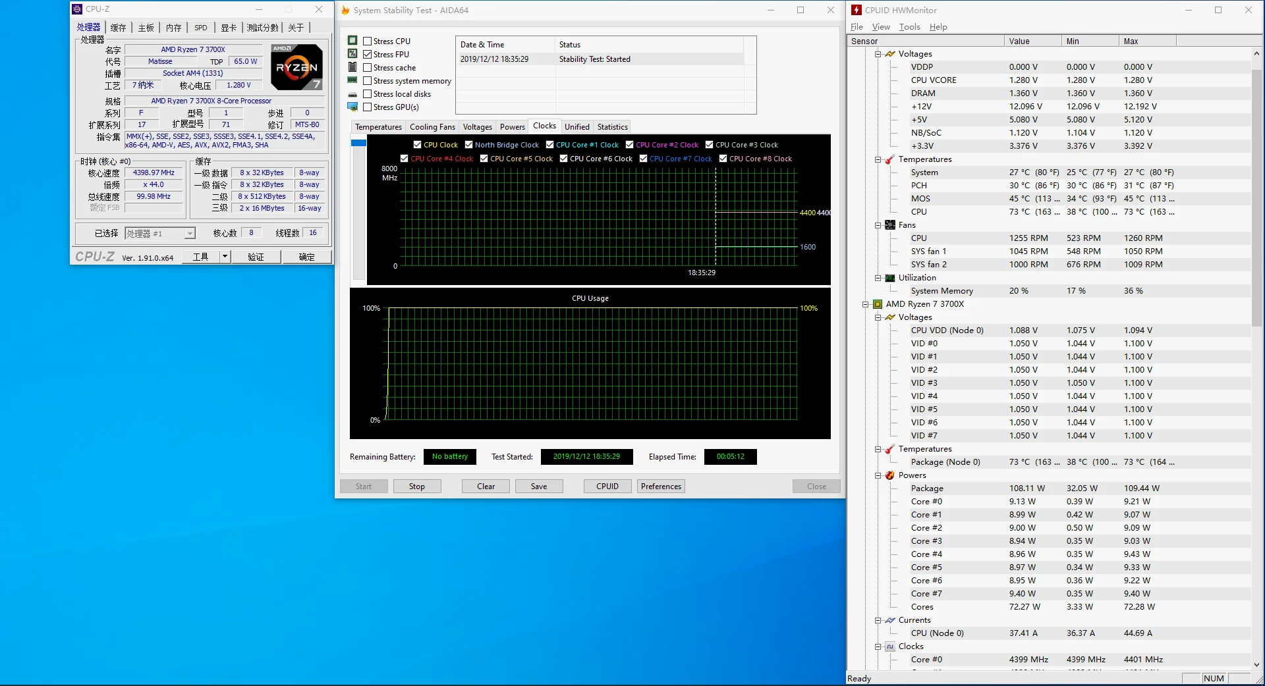Viewport: 1265px width, 686px height.
Task: Collapse the Fans tree node
Action: (x=878, y=225)
